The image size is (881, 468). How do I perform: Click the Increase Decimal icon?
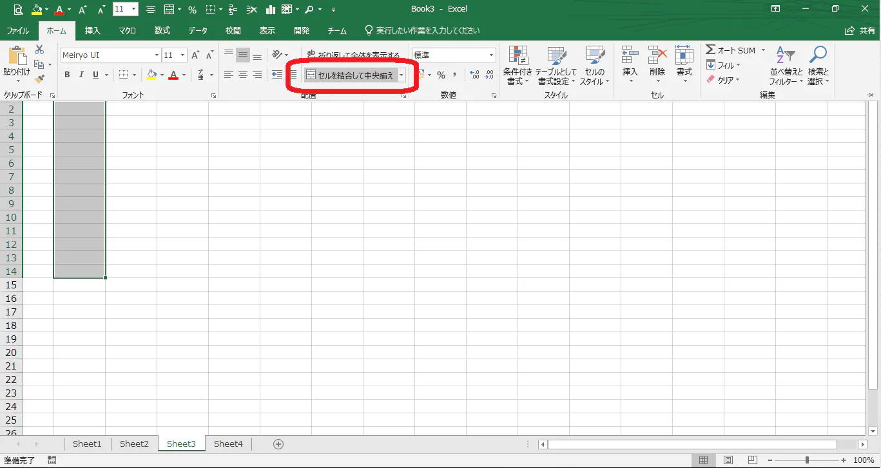pyautogui.click(x=475, y=75)
